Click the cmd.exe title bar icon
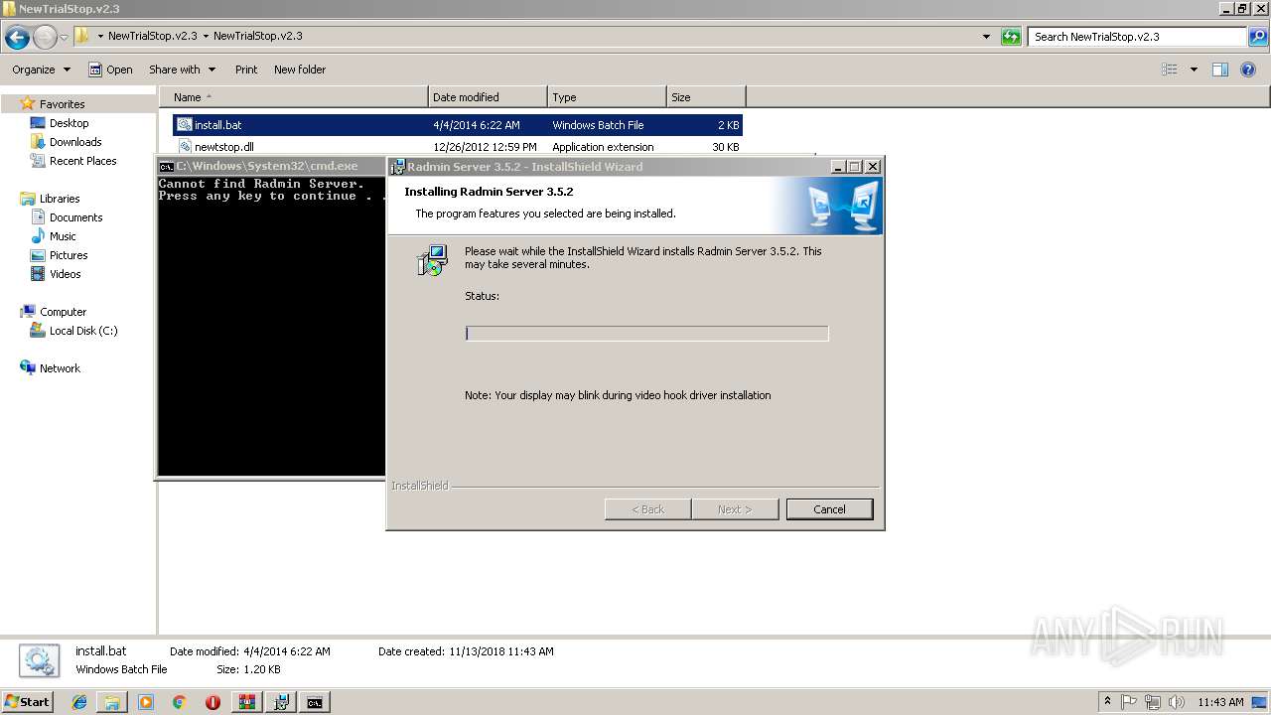 click(x=167, y=167)
